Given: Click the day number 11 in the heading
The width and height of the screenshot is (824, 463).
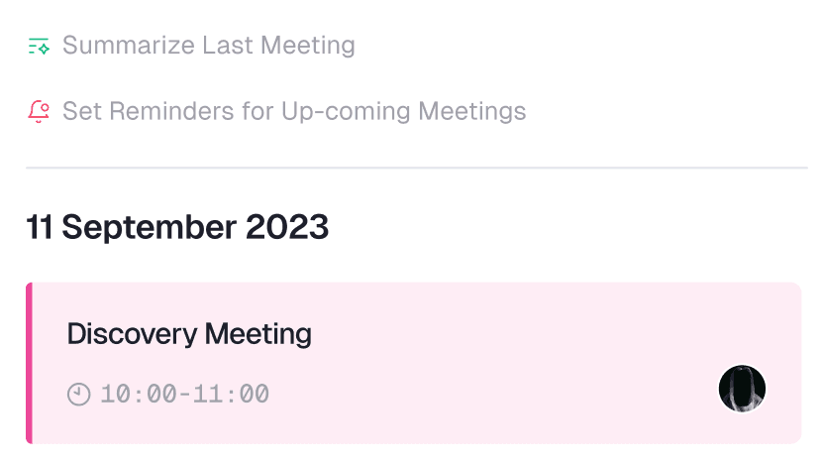Looking at the screenshot, I should 40,227.
